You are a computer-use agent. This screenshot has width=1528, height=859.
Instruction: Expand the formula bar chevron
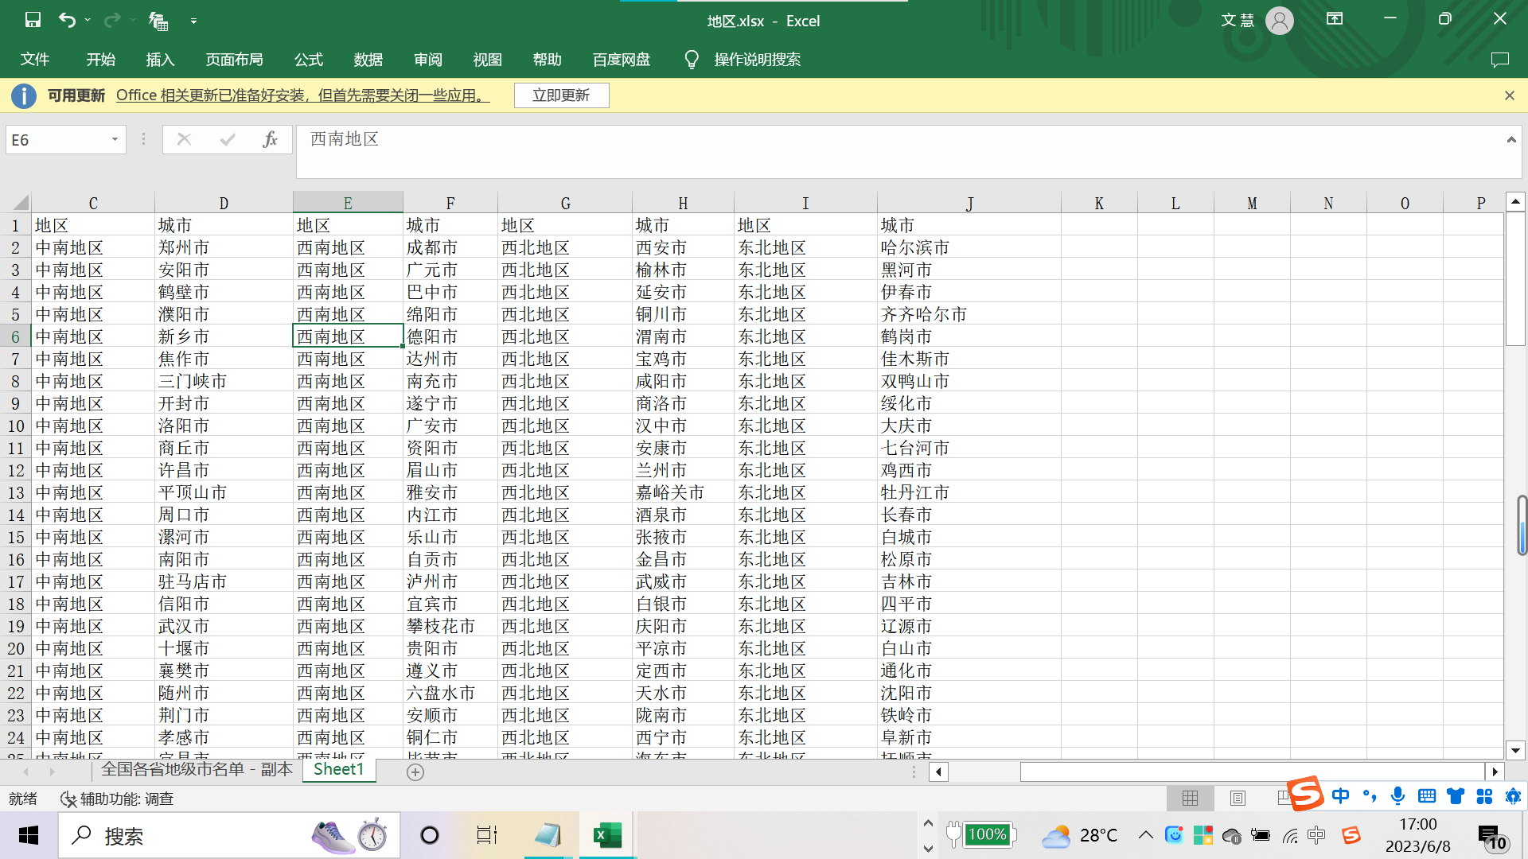(1510, 140)
